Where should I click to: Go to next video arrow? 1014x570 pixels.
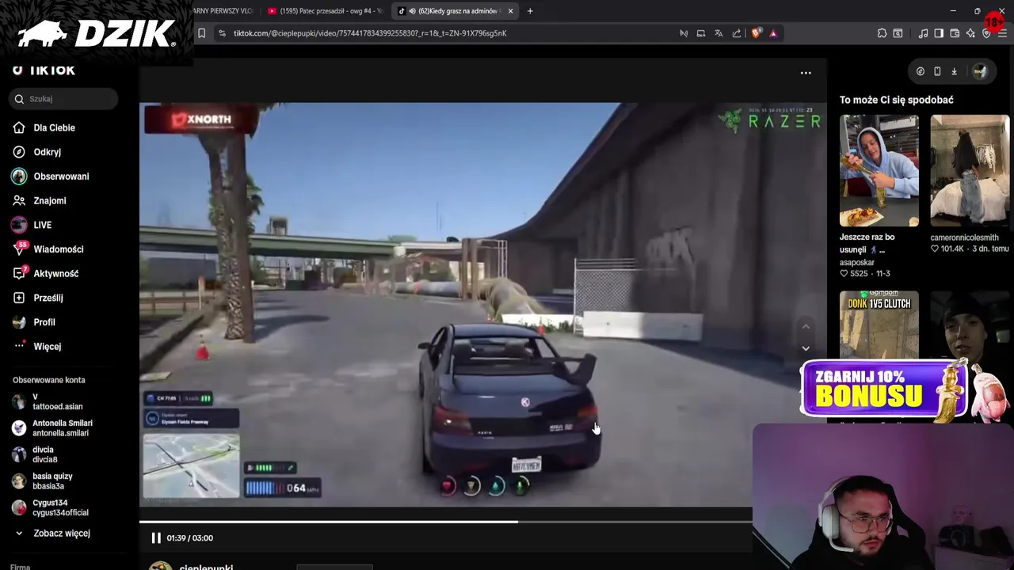coord(806,348)
